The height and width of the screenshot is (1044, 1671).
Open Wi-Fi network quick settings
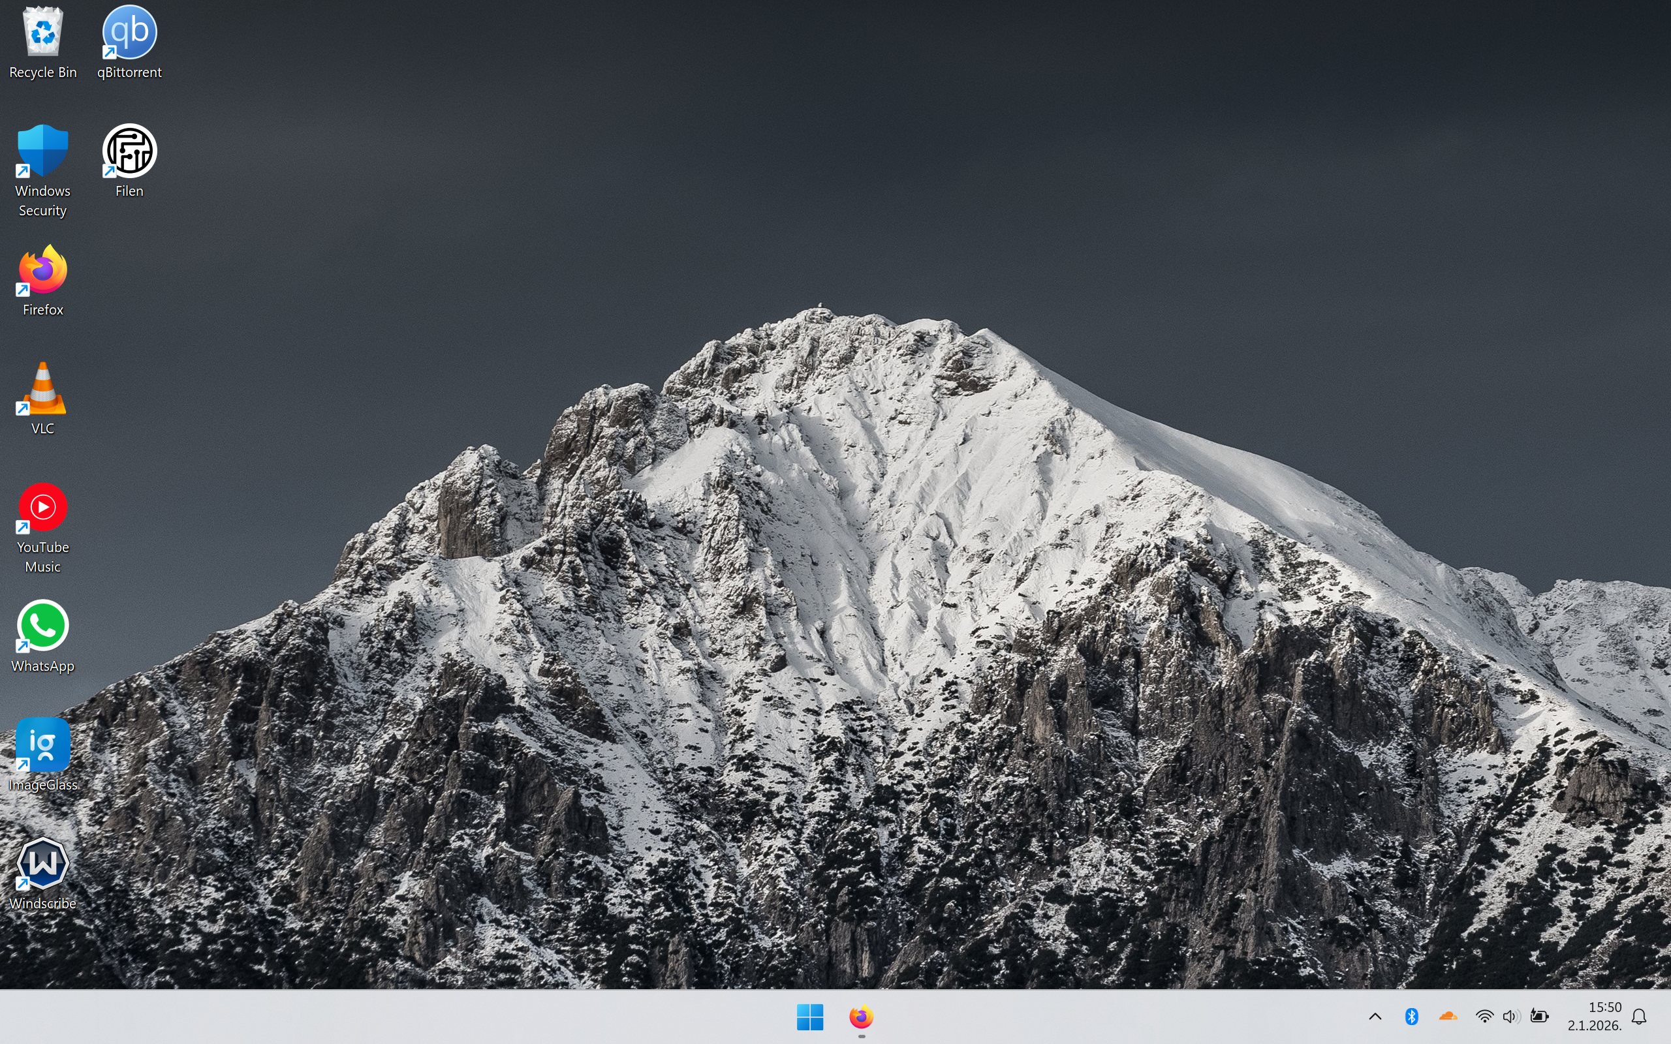pos(1484,1017)
